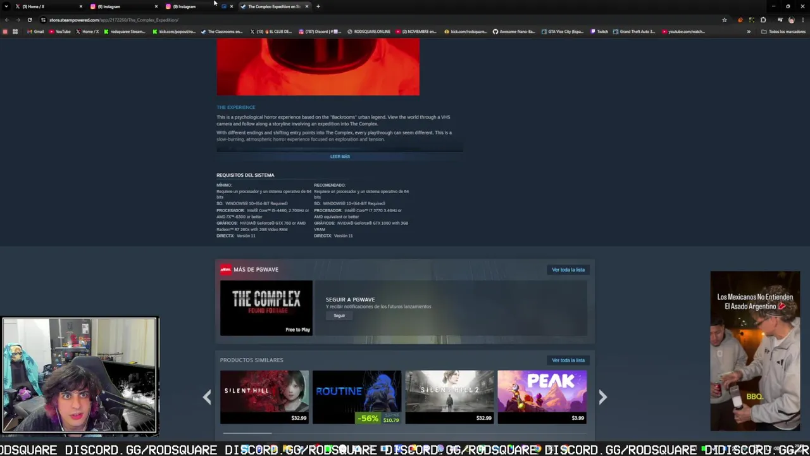Open the media control toolbar icon

780,20
